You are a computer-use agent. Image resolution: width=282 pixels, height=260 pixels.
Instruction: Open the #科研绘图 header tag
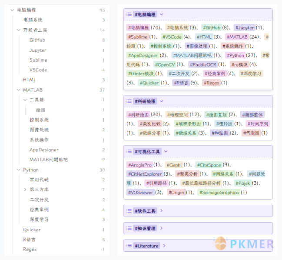click(x=145, y=101)
